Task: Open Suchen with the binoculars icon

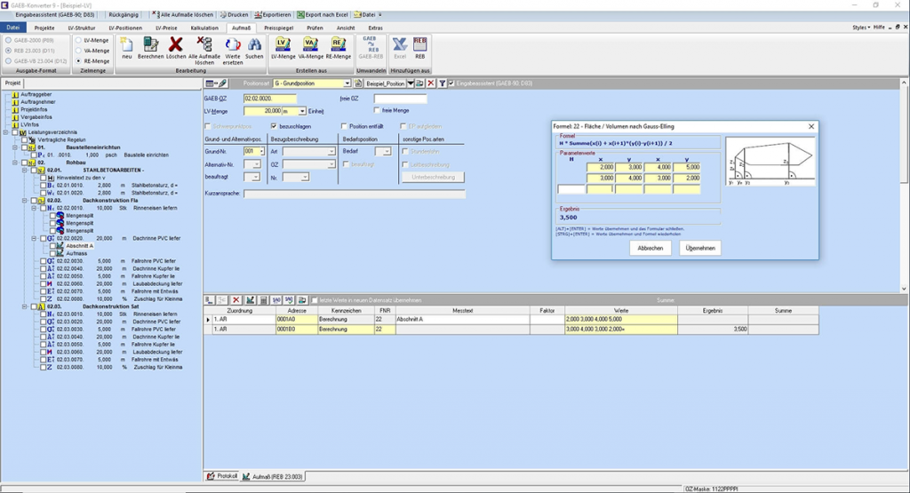Action: [254, 44]
